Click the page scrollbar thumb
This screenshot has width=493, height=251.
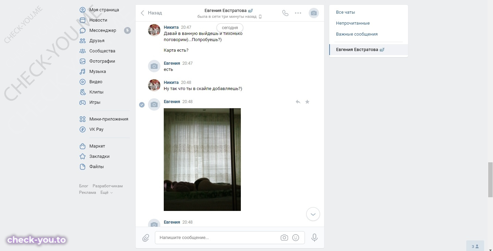coord(490,180)
